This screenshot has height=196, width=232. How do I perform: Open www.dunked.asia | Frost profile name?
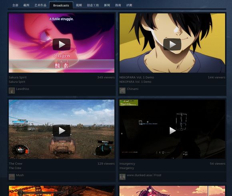tap(144, 175)
